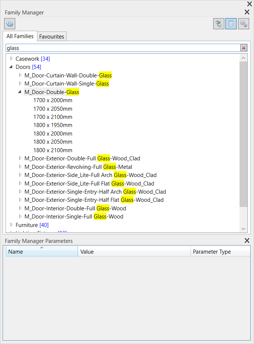This screenshot has height=344, width=254.
Task: Click the tree scrollbar up arrow
Action: pos(243,58)
